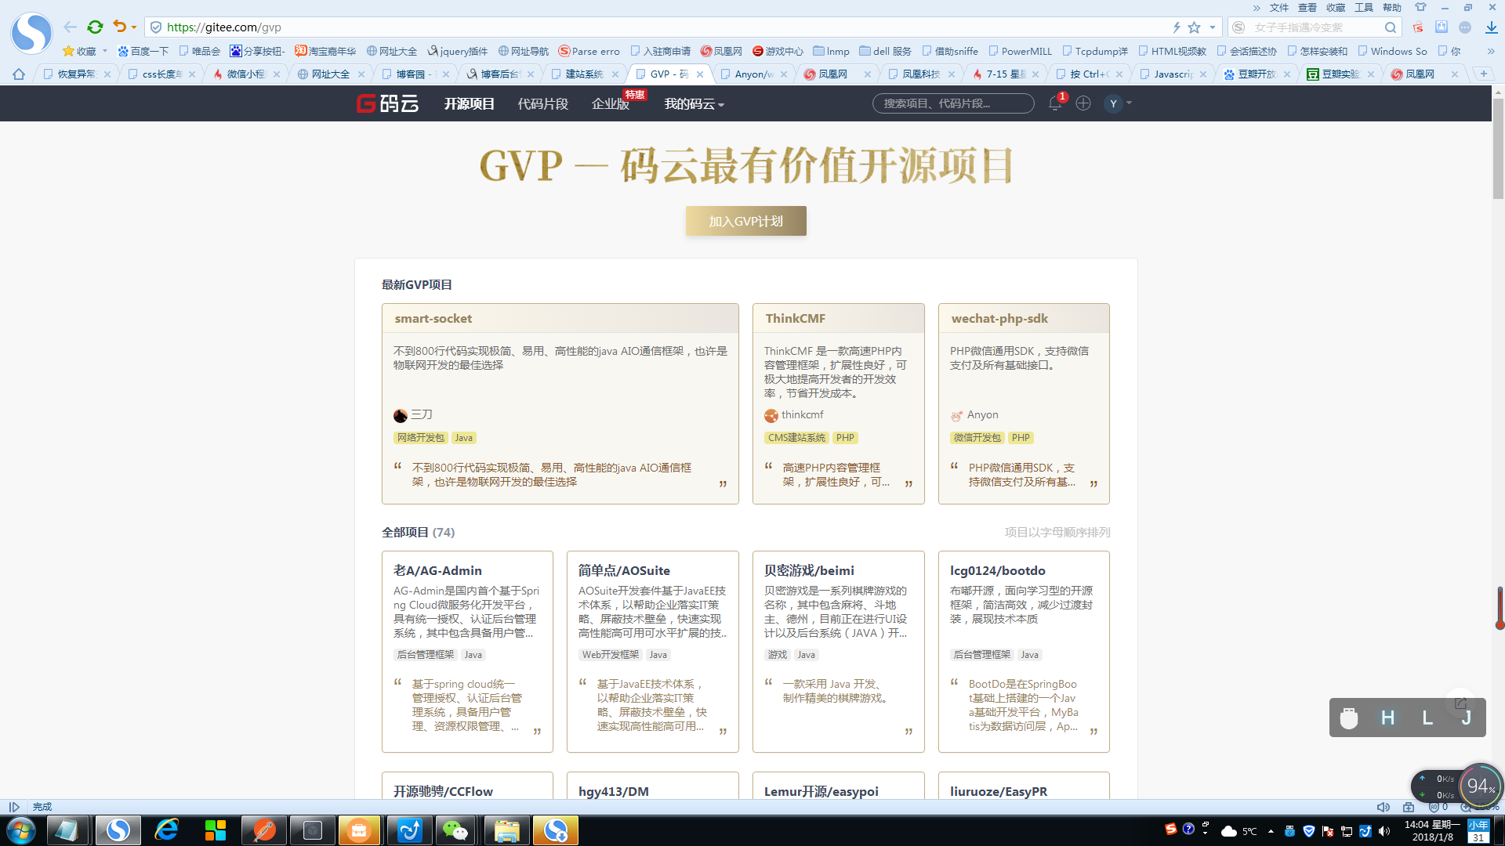Open 百度一下 bookmark
This screenshot has width=1505, height=846.
(x=143, y=51)
